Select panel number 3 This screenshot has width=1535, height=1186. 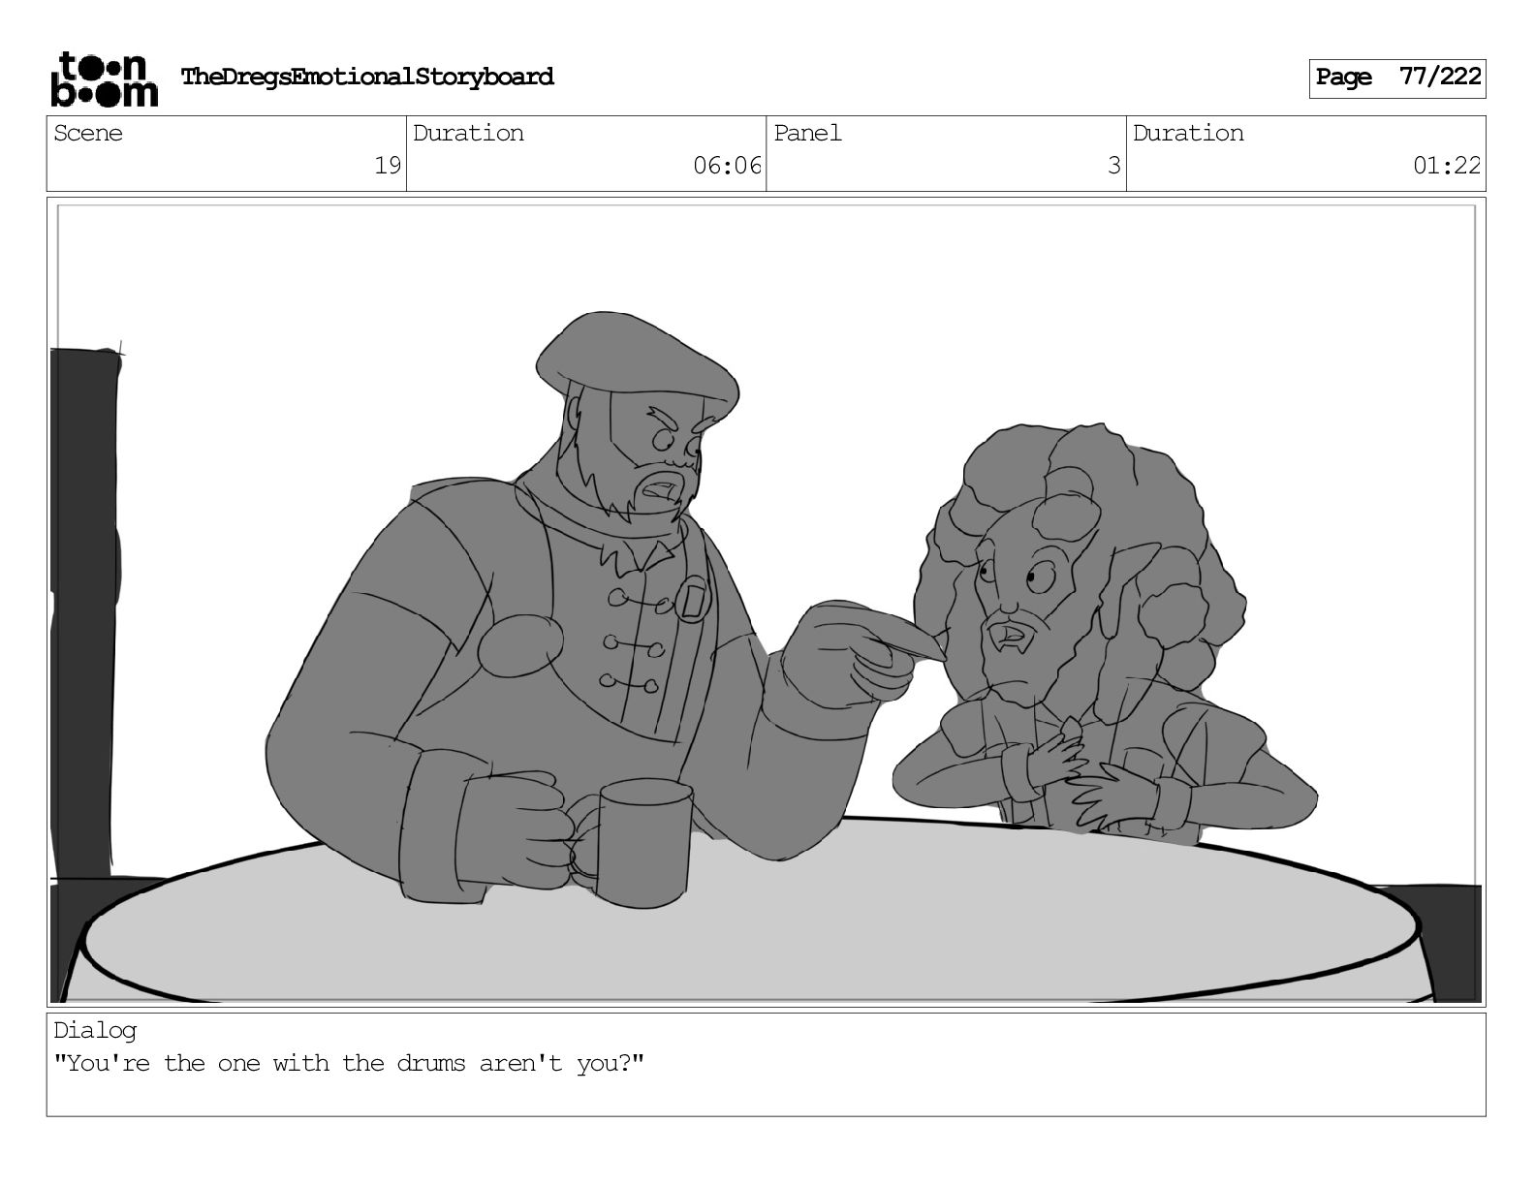click(1114, 166)
